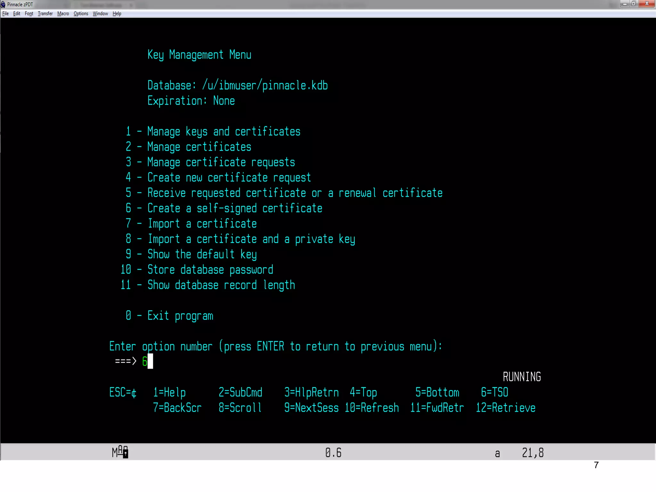The width and height of the screenshot is (656, 492).
Task: Open the Edit menu
Action: pos(17,13)
